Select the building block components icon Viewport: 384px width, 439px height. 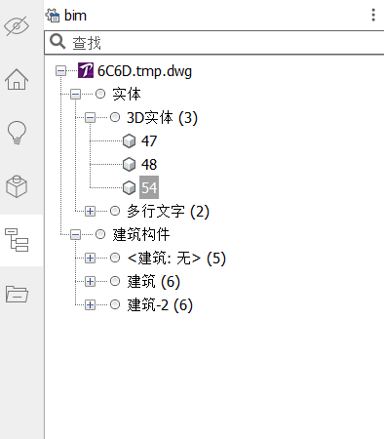click(x=17, y=186)
